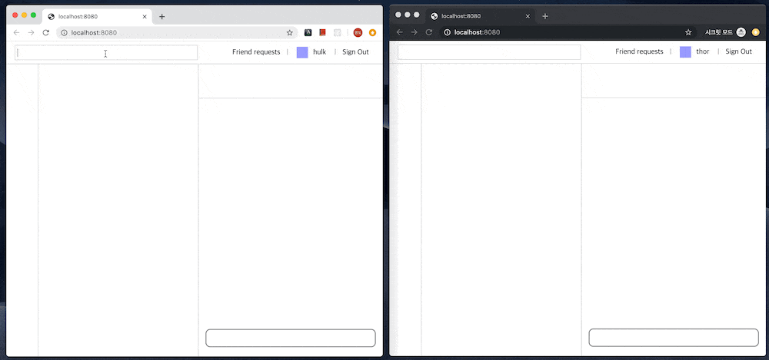
Task: Minimize the left browser window with the yellow button
Action: [24, 15]
